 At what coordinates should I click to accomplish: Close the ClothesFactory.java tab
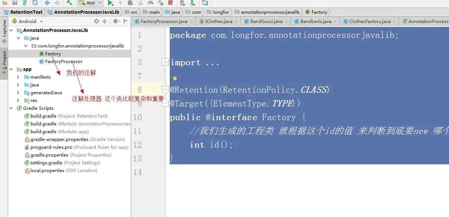(x=394, y=22)
